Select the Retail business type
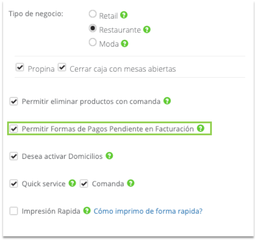This screenshot has width=256, height=240. (x=93, y=13)
